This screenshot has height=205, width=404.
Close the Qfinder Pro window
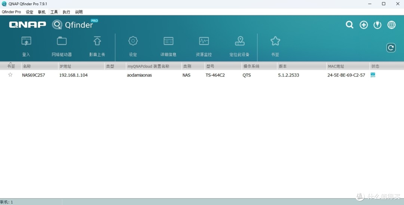pos(398,4)
